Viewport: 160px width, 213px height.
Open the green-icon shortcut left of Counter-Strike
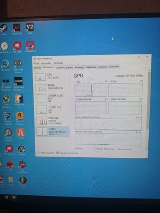click(6, 102)
